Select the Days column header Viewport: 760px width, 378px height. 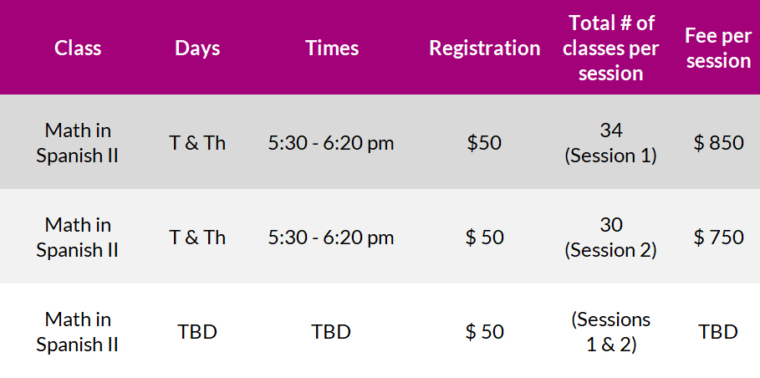197,48
